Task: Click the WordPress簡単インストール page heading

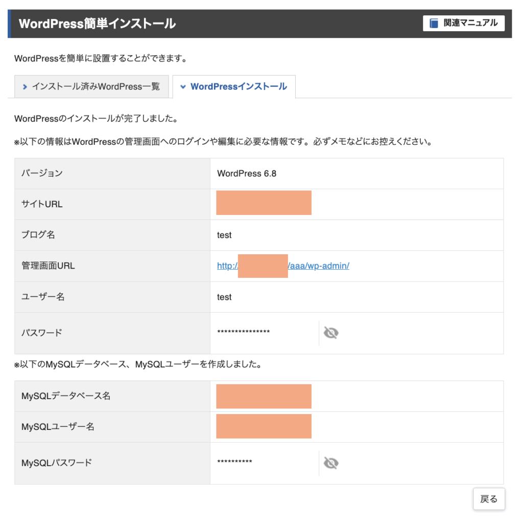Action: point(97,24)
